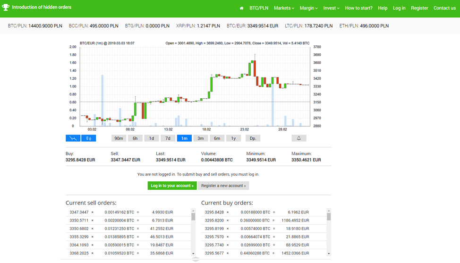The image size is (460, 263).
Task: Expand the Invest dropdown menu
Action: [331, 8]
